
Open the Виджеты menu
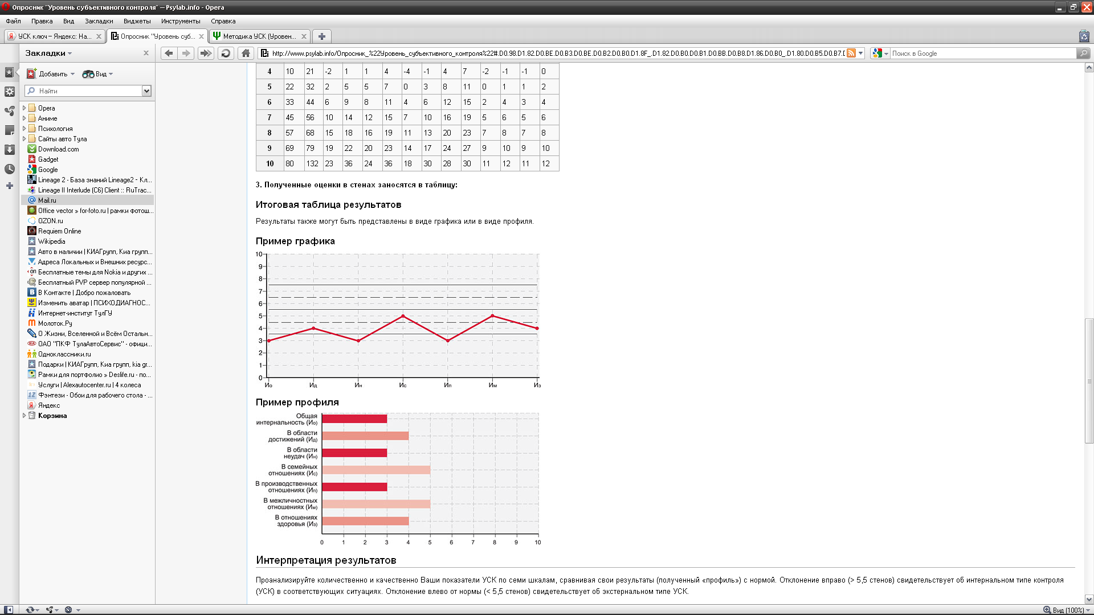[x=137, y=21]
